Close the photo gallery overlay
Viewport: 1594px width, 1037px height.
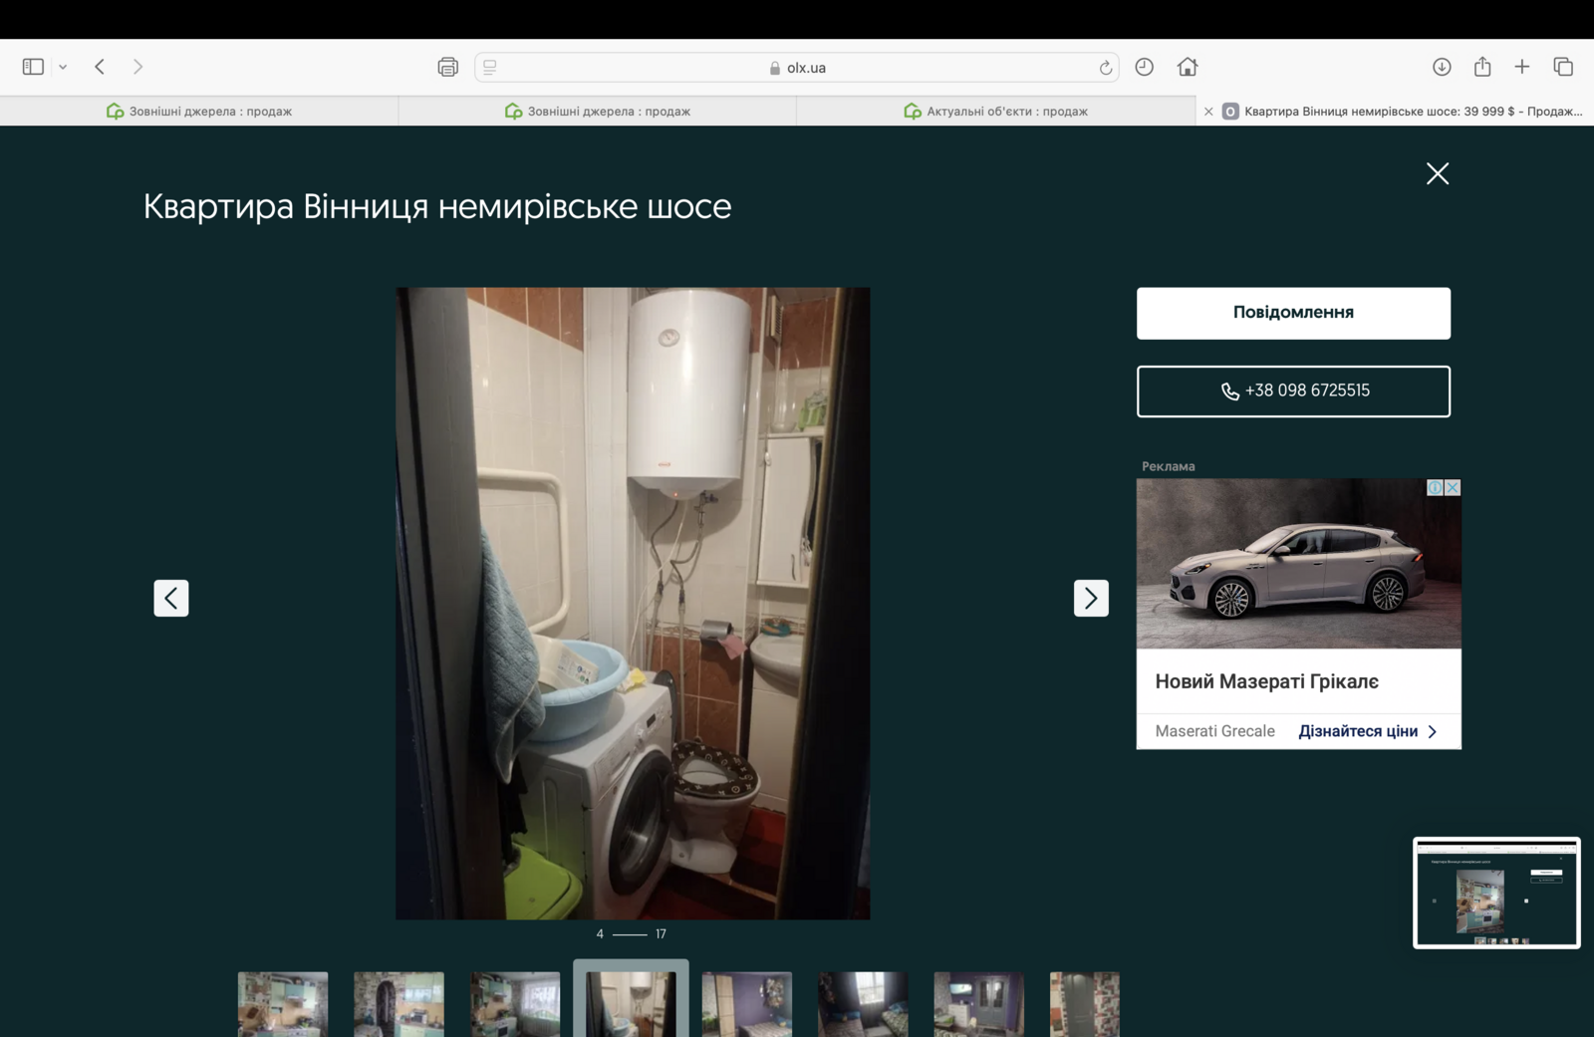(1437, 173)
